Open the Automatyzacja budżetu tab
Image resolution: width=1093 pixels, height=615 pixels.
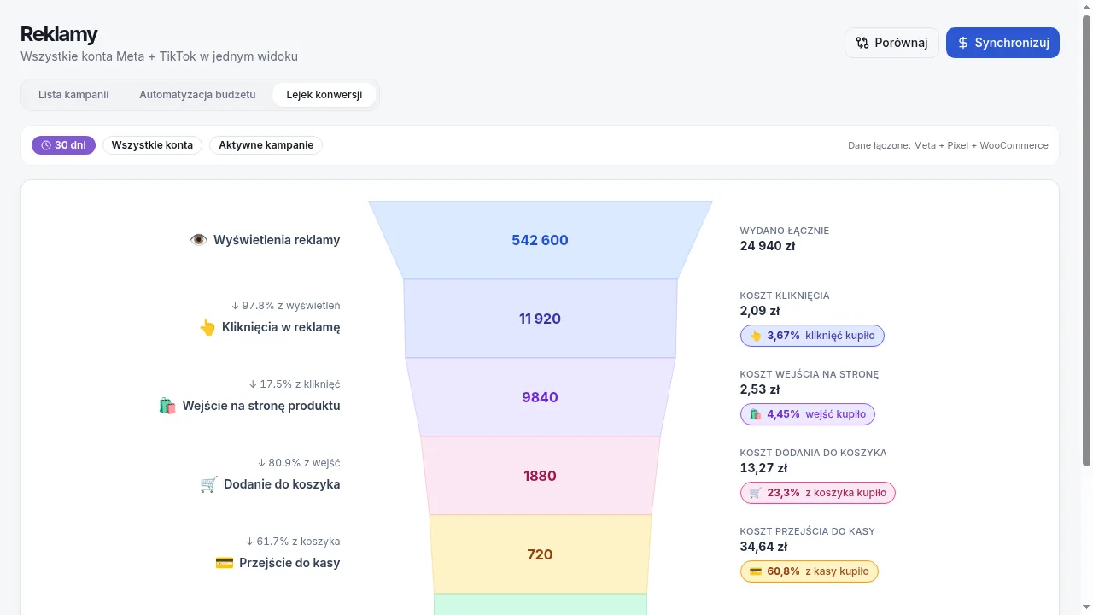(x=197, y=95)
